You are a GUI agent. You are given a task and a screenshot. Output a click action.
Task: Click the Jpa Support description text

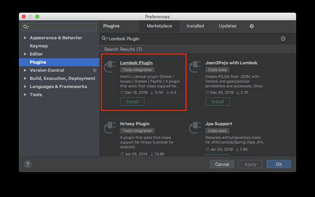point(235,140)
